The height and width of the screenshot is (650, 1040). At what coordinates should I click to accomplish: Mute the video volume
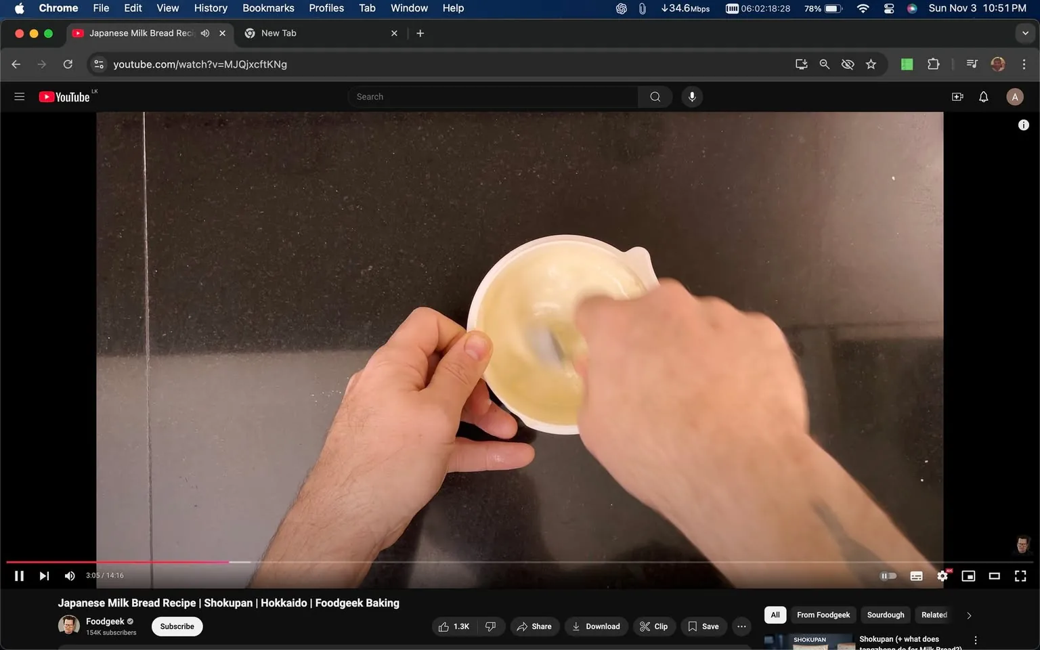coord(69,576)
